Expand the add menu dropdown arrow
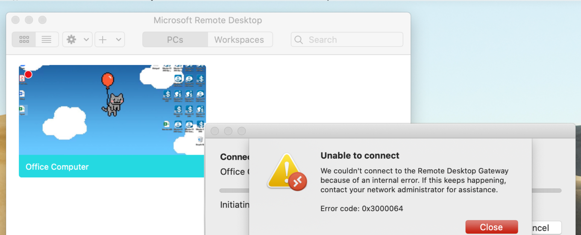Viewport: 581px width, 235px height. [118, 40]
